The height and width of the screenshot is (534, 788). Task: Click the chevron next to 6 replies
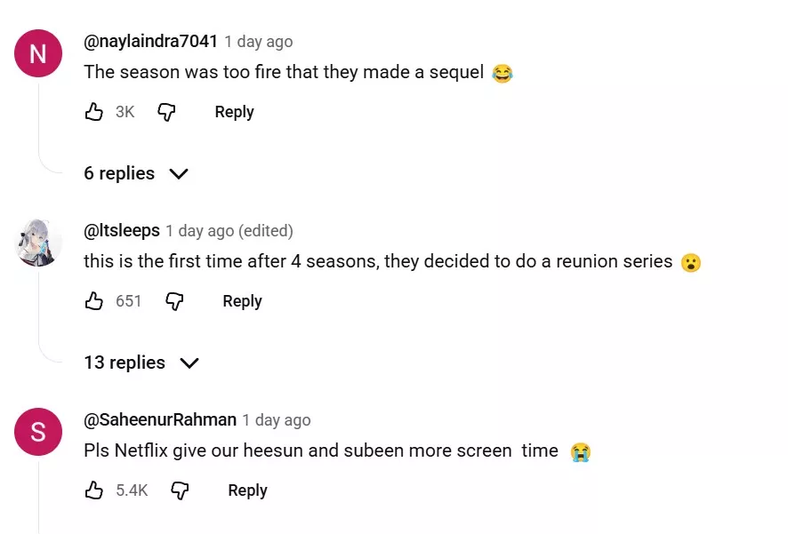tap(179, 174)
